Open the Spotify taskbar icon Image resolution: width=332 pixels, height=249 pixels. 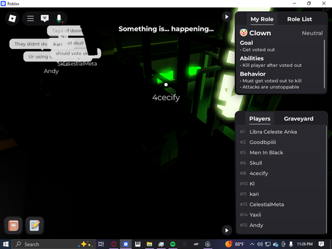[x=173, y=244]
